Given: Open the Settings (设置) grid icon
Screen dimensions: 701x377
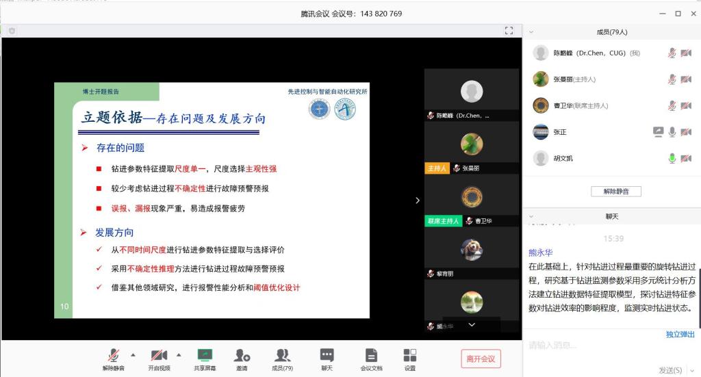Looking at the screenshot, I should [x=409, y=356].
